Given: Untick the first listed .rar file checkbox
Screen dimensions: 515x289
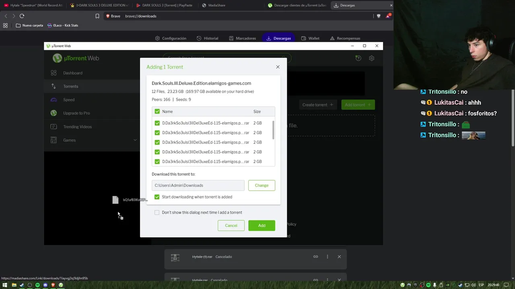Looking at the screenshot, I should 157,123.
